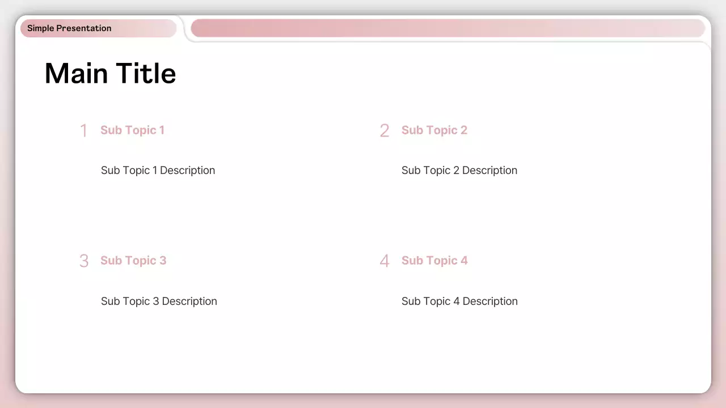Click the white space right of Main Title

(x=397, y=74)
